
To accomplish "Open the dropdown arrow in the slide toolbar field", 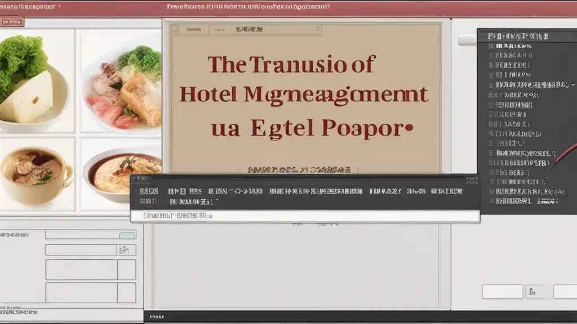I will (x=318, y=29).
